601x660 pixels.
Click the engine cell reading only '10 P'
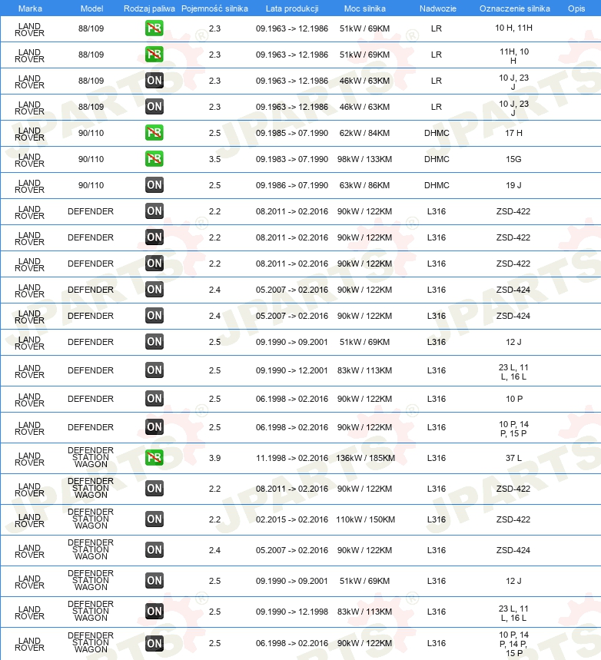514,399
